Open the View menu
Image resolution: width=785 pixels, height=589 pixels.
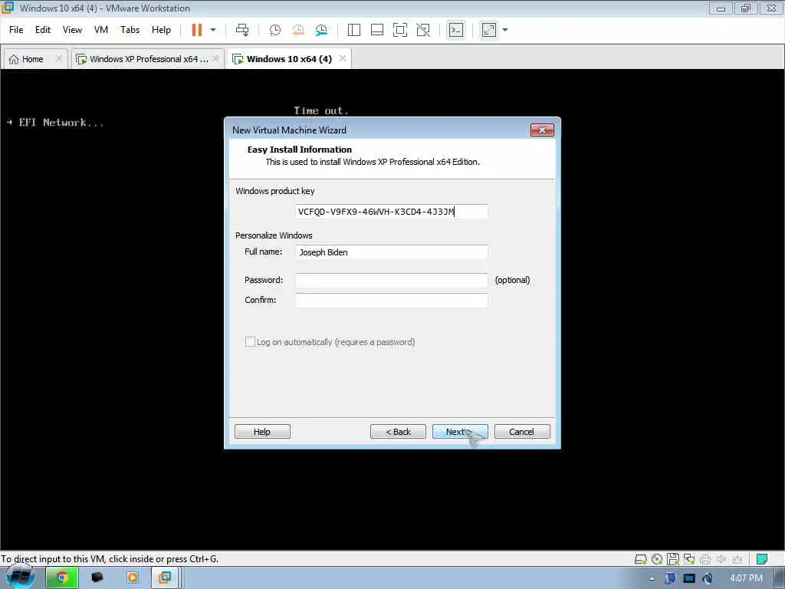coord(72,30)
